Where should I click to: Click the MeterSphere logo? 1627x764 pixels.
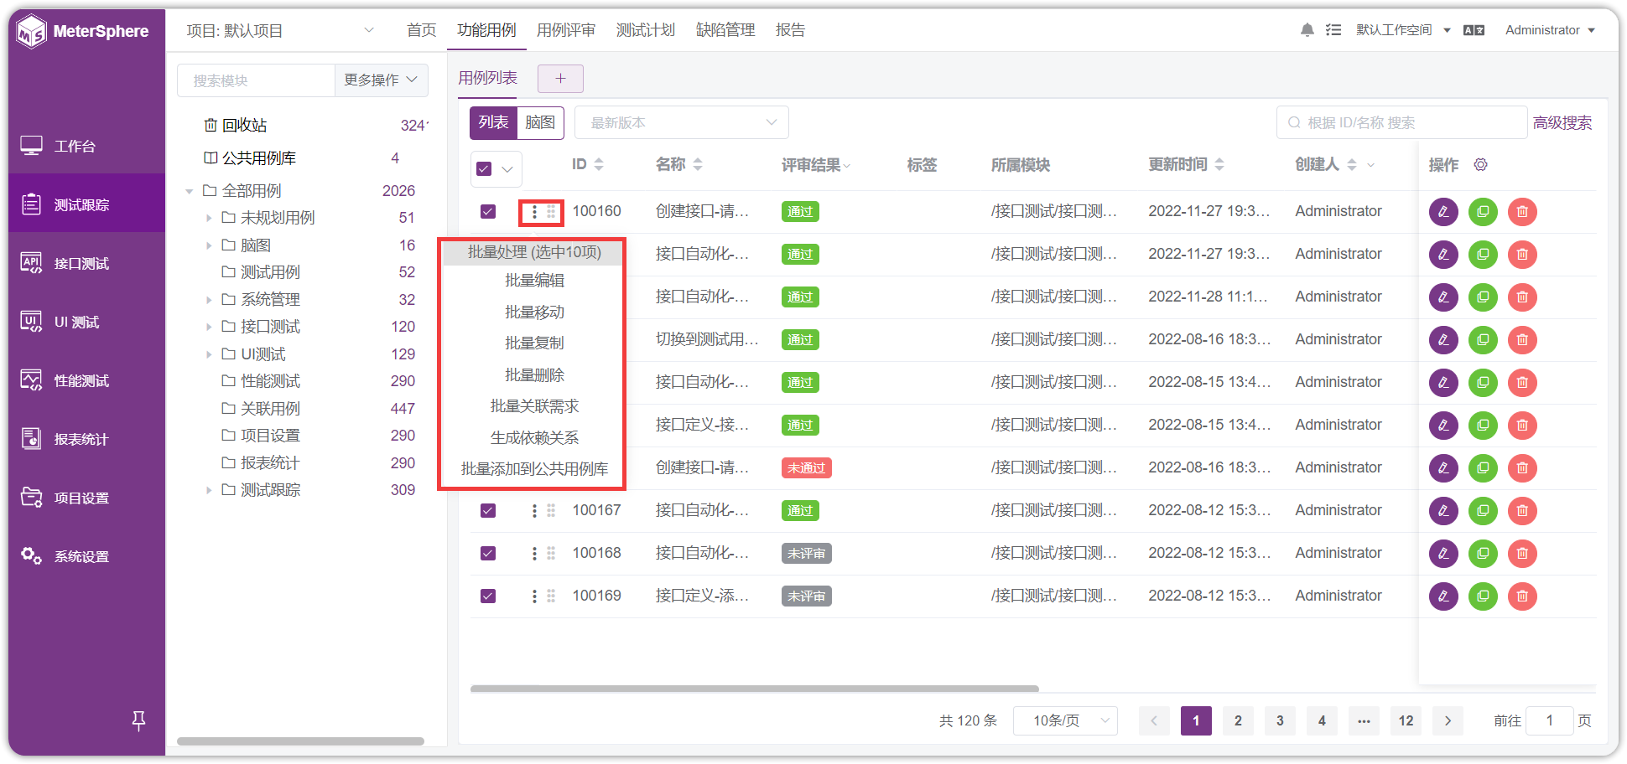pos(83,32)
